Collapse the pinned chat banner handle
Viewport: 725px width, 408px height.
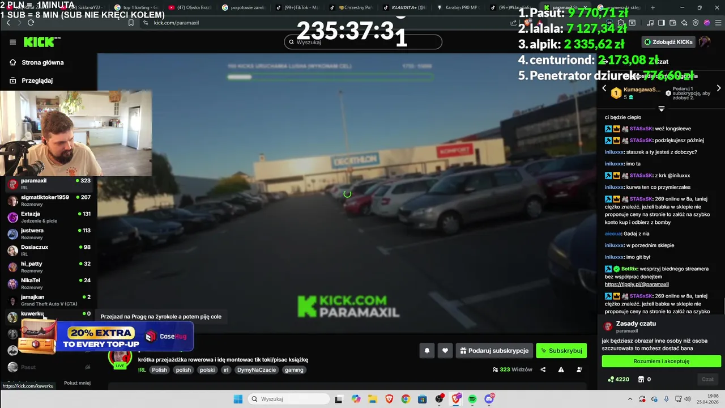point(661,108)
